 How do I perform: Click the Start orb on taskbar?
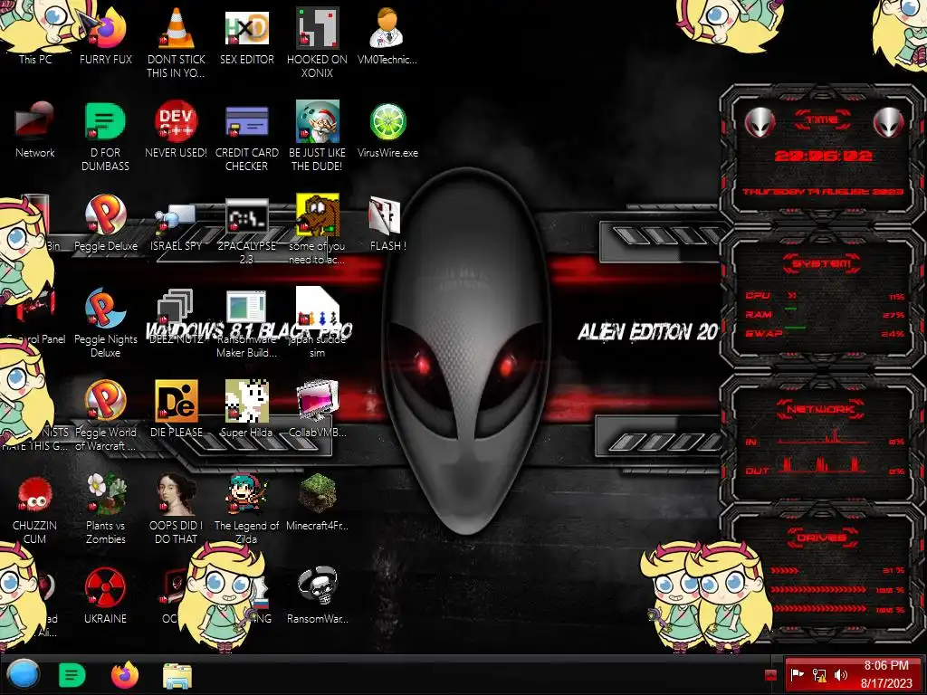coord(24,675)
